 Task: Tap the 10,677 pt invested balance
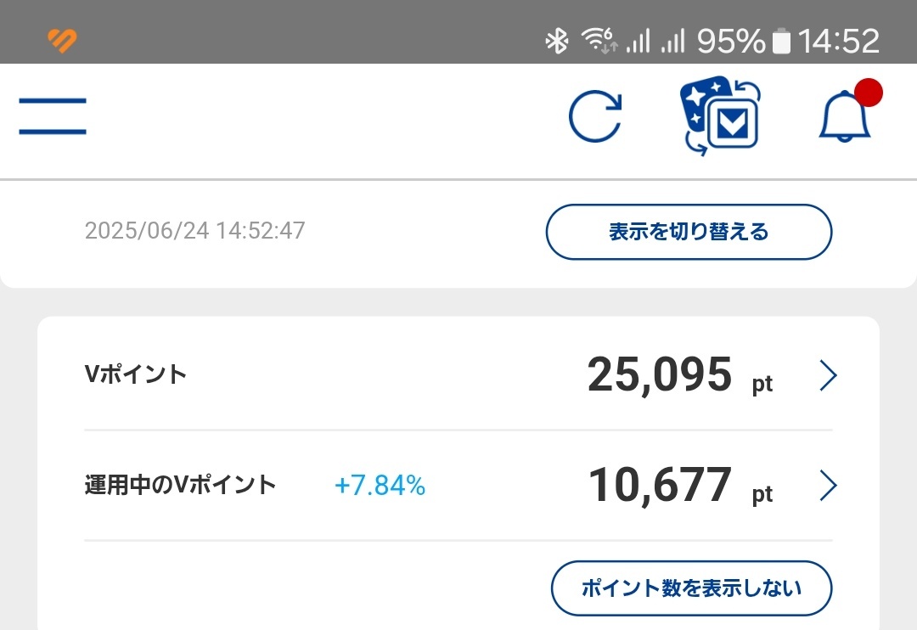(680, 486)
